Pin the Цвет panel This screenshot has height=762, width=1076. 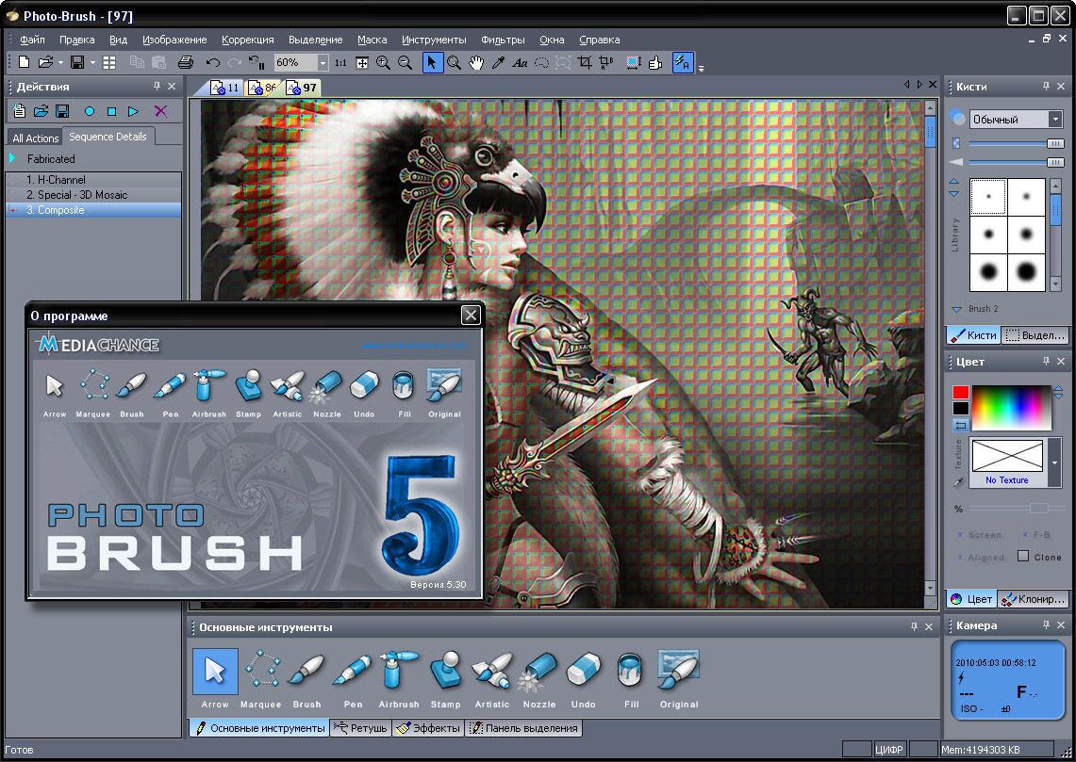pyautogui.click(x=1046, y=361)
